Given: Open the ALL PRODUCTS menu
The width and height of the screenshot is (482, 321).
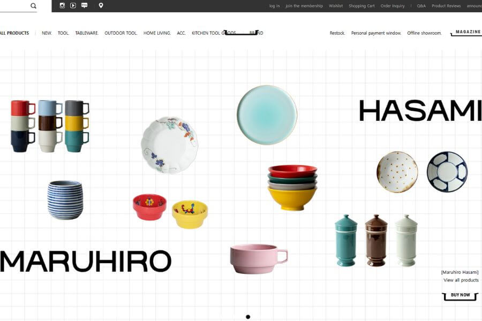Looking at the screenshot, I should pos(14,33).
